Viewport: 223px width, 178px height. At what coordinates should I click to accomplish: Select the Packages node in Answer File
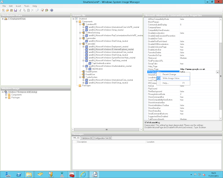point(86,86)
